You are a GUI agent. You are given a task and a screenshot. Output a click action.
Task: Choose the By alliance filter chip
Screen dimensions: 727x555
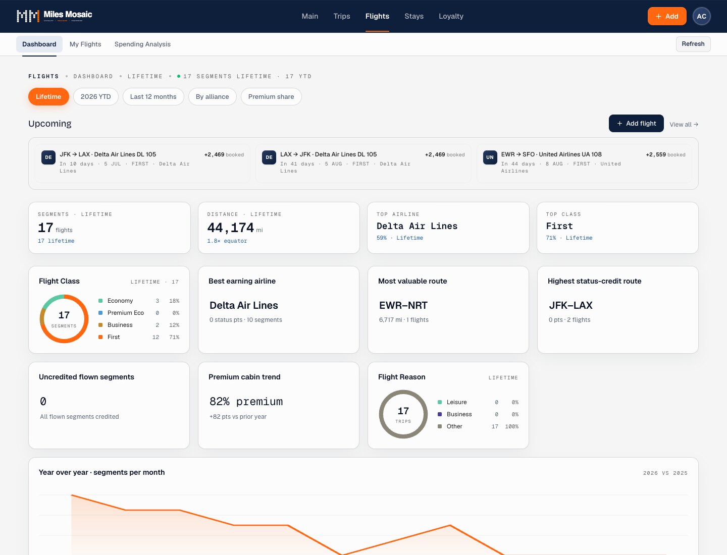pos(212,97)
